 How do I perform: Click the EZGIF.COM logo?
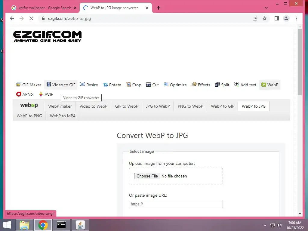tap(47, 36)
